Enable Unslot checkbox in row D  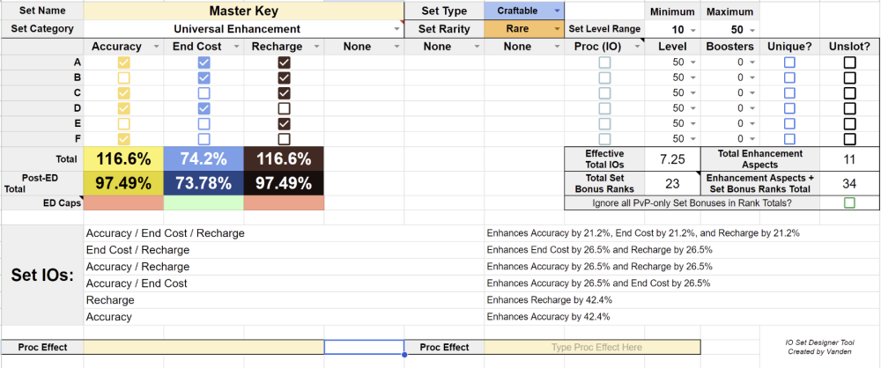click(x=849, y=108)
